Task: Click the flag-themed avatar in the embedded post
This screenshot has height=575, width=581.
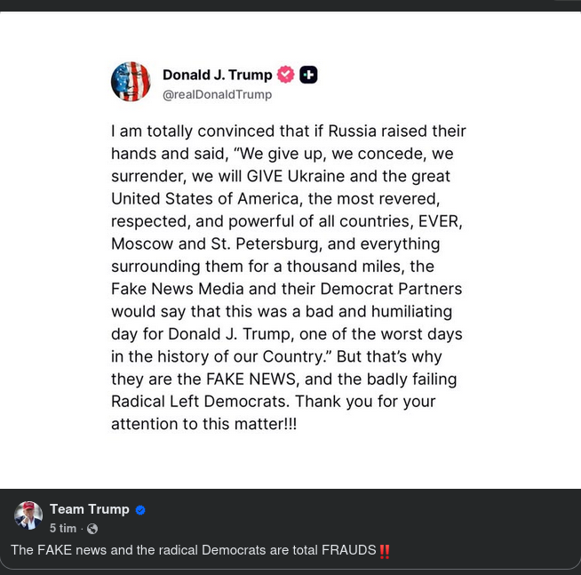Action: pos(131,82)
